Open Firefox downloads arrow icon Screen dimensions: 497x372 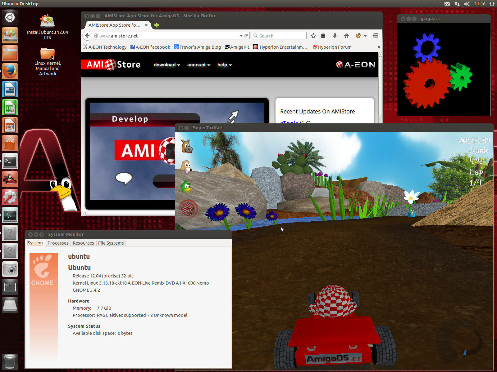[x=335, y=36]
